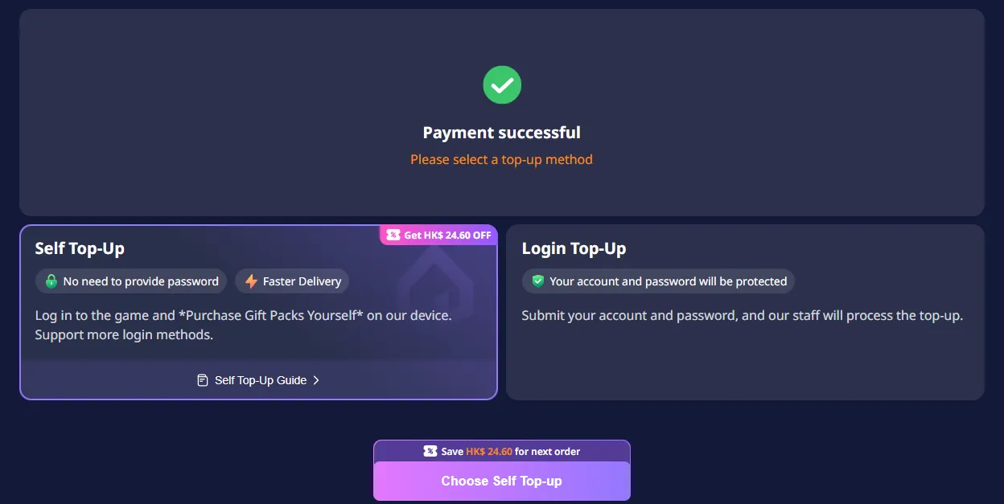
Task: Click "Your account and password will be protected" text
Action: 668,281
